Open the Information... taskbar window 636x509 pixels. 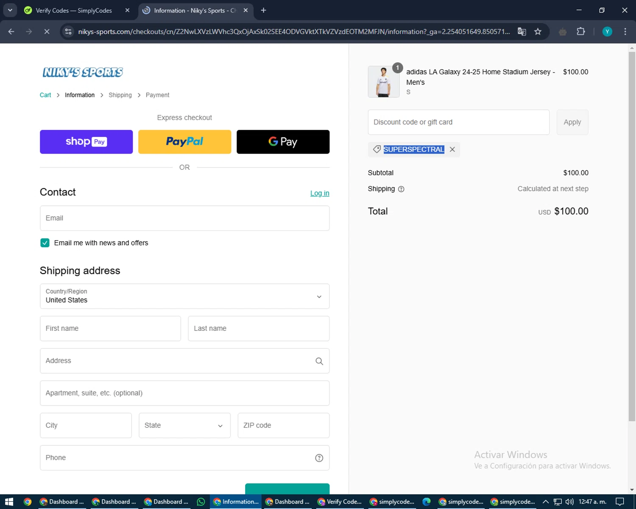click(x=236, y=502)
